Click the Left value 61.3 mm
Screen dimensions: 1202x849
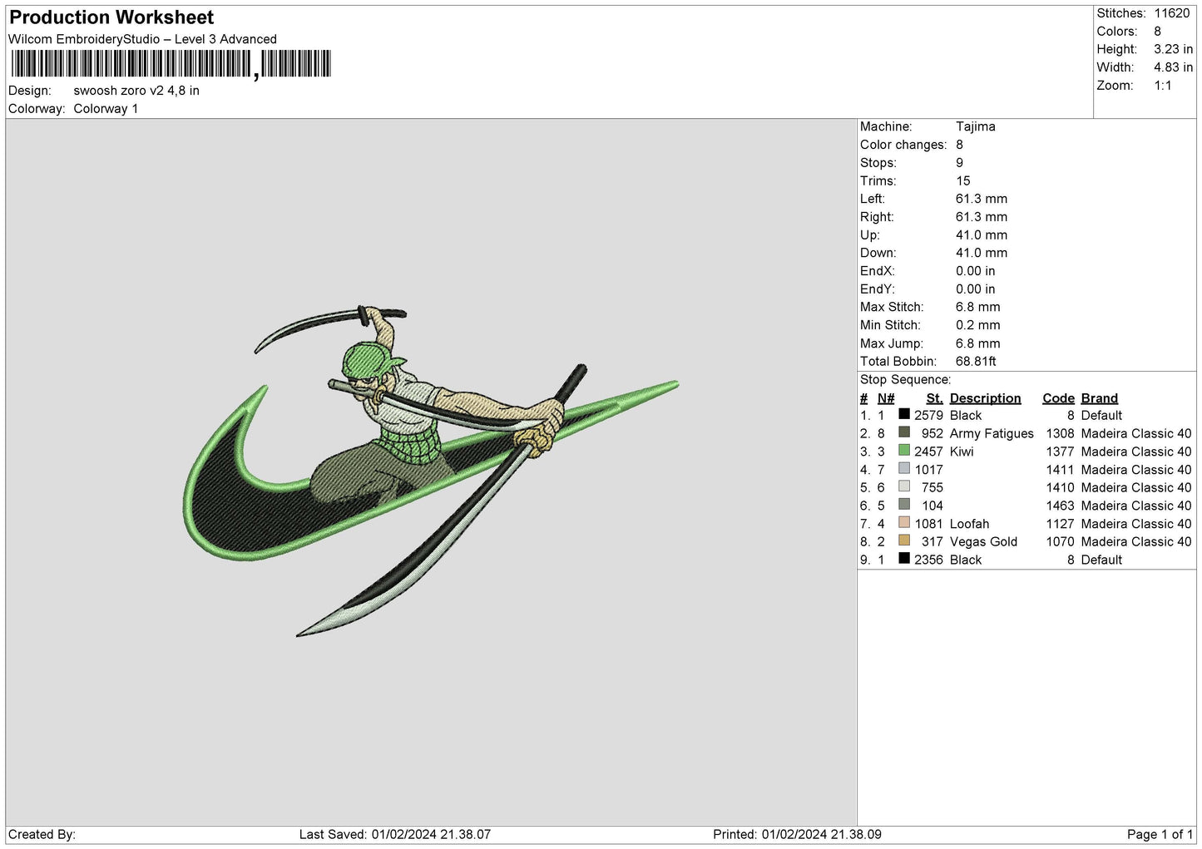(x=982, y=199)
